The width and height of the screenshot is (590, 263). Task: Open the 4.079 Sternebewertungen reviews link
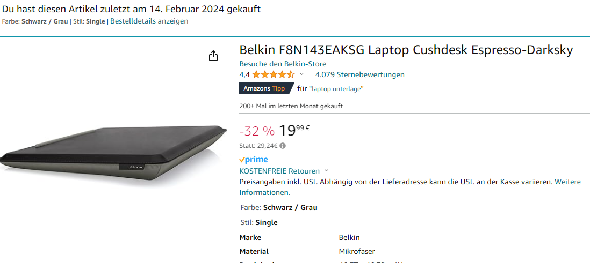pos(359,74)
